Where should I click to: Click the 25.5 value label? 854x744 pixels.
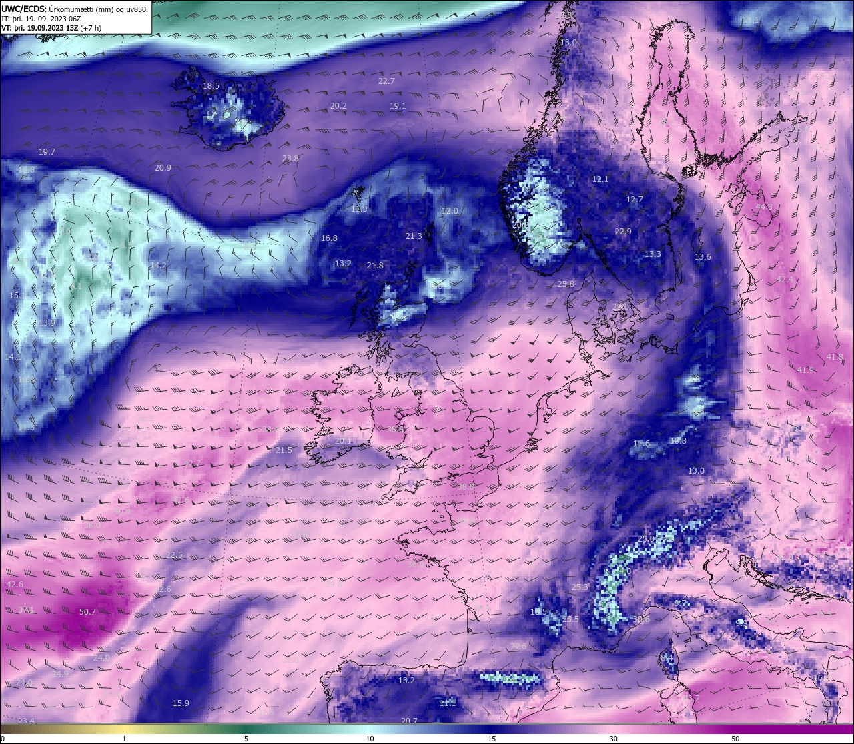[x=570, y=619]
